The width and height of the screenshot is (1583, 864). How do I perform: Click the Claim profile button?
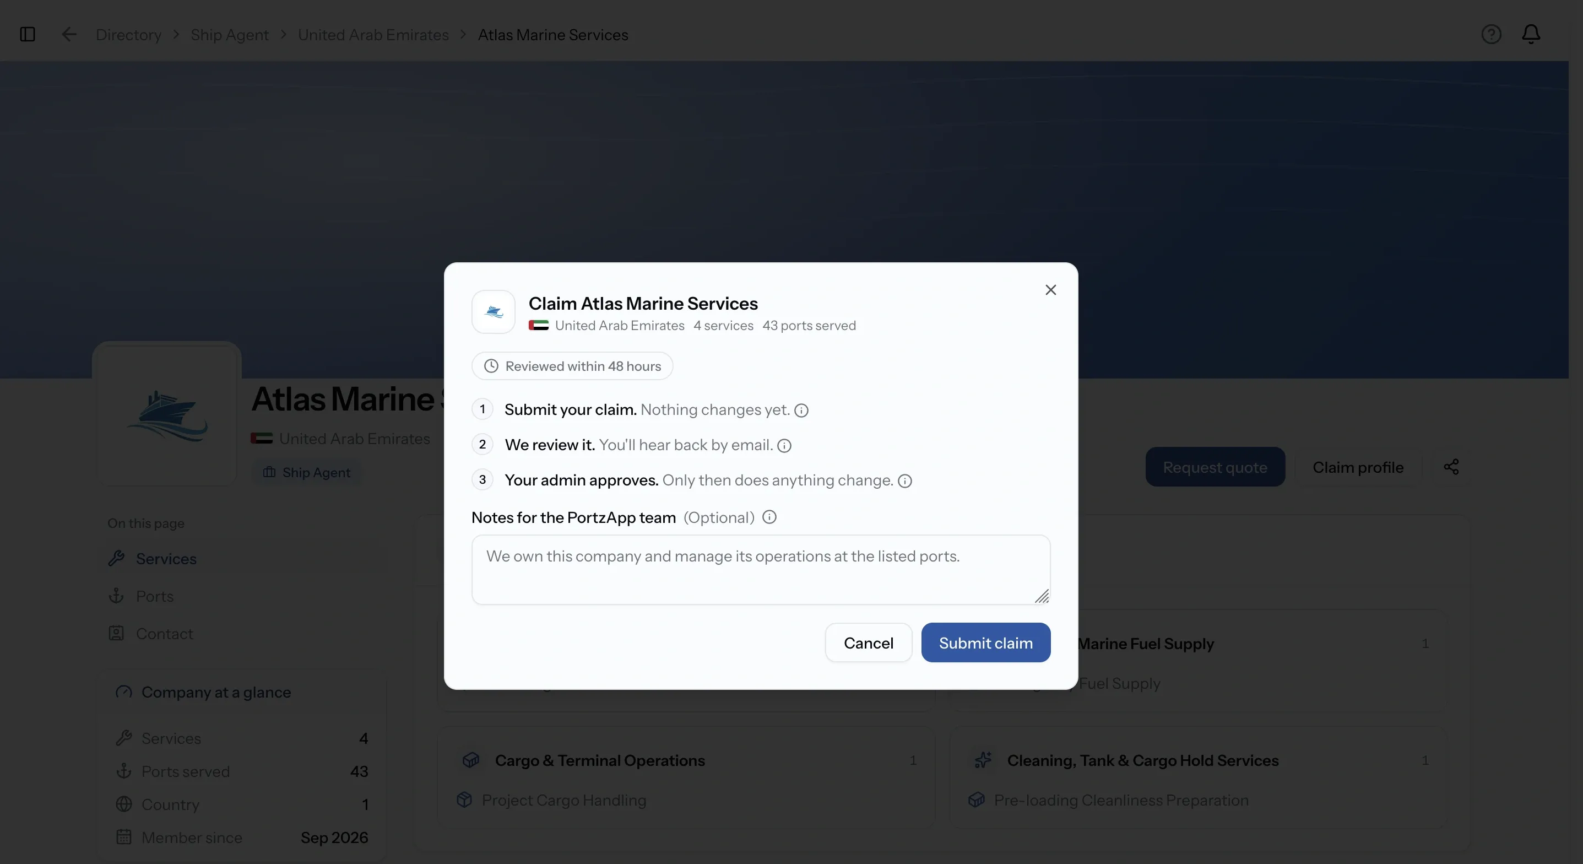(x=1358, y=467)
